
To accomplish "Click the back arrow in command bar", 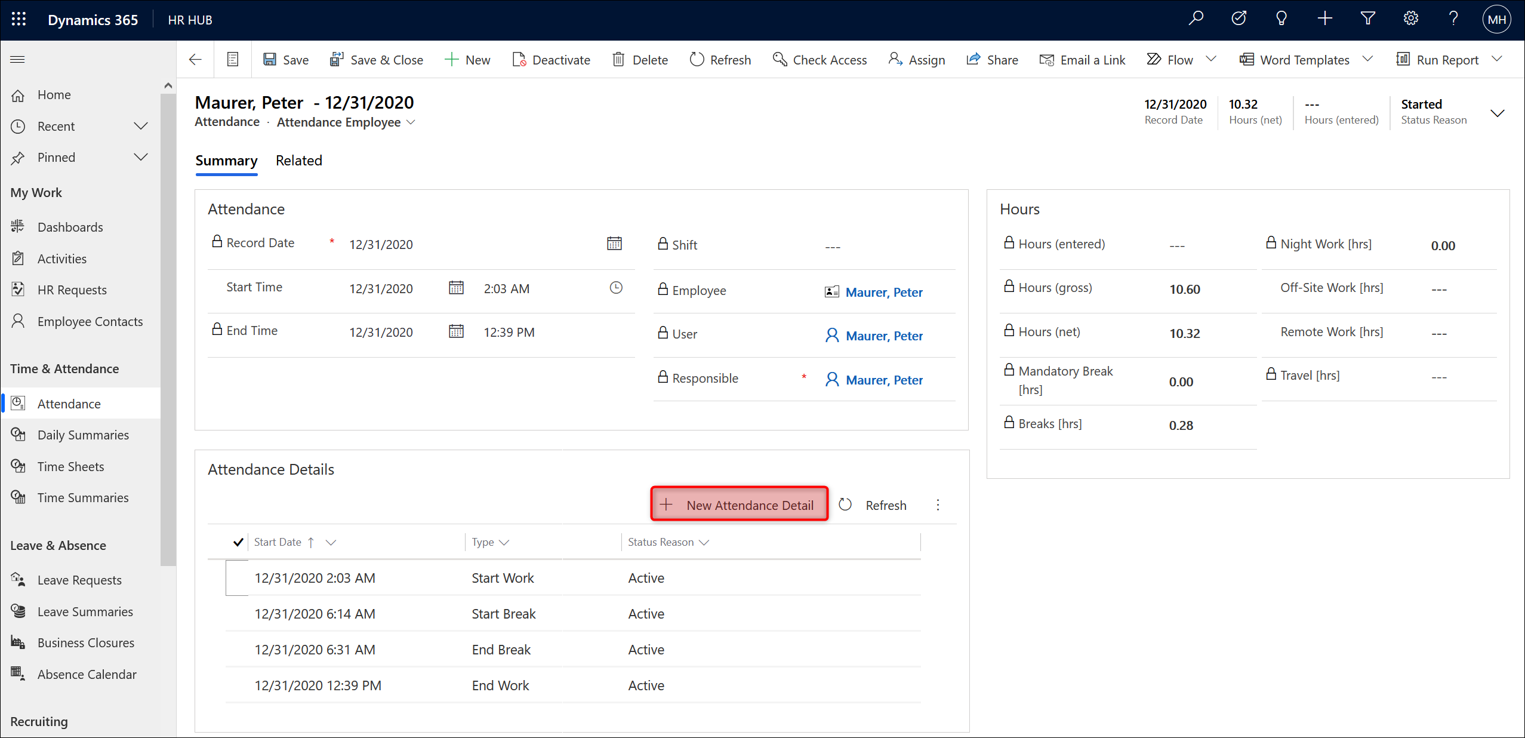I will pyautogui.click(x=195, y=60).
